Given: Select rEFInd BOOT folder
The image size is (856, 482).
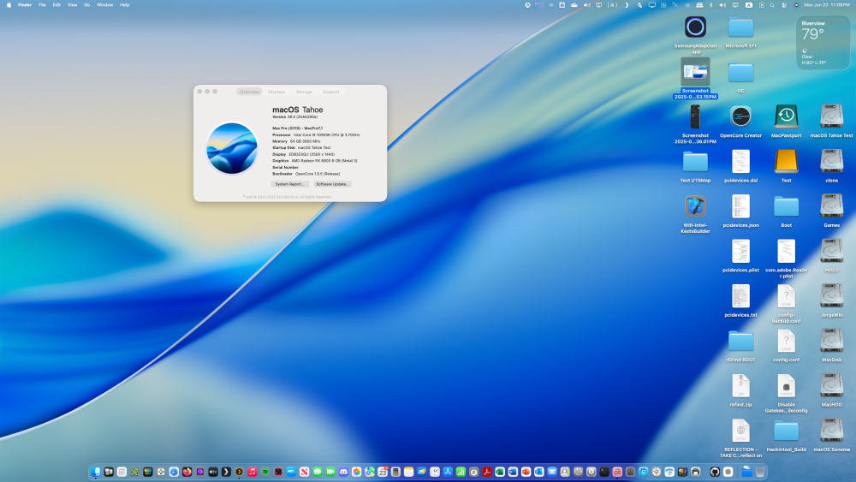Looking at the screenshot, I should tap(740, 341).
